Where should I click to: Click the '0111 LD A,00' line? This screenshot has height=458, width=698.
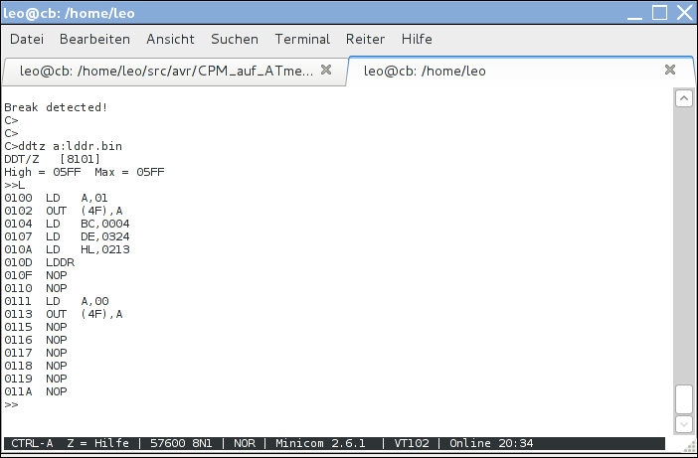(56, 301)
